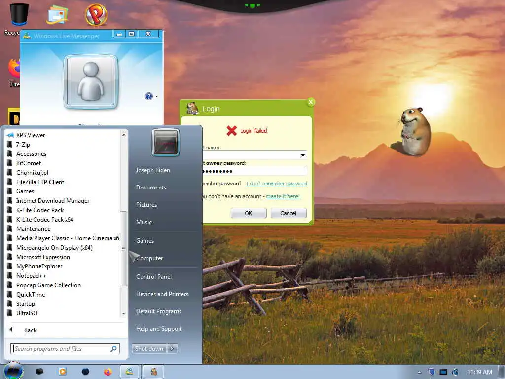Click the "create it here!" link
This screenshot has width=505, height=379.
[x=283, y=196]
